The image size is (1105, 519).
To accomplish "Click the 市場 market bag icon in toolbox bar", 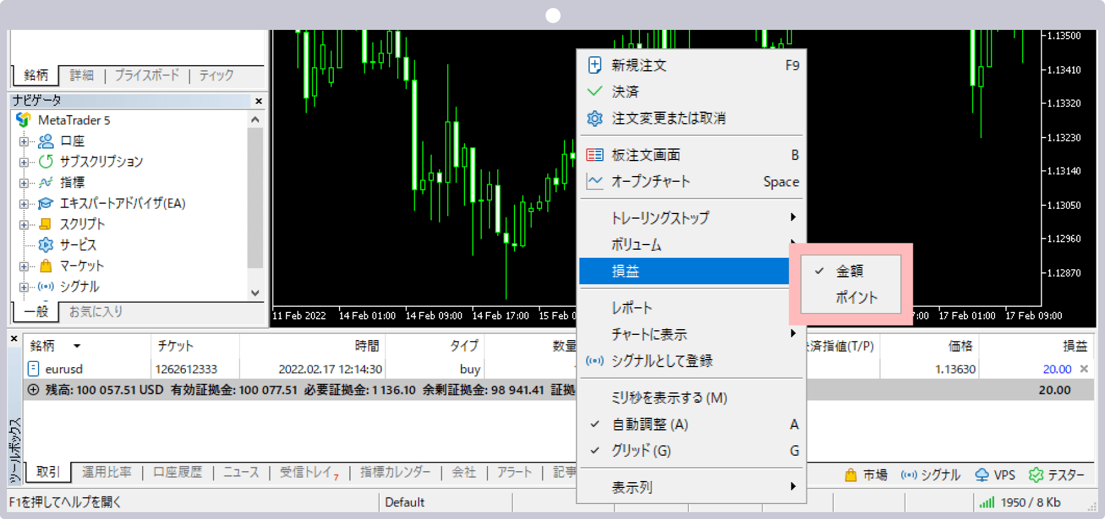I will [x=851, y=475].
